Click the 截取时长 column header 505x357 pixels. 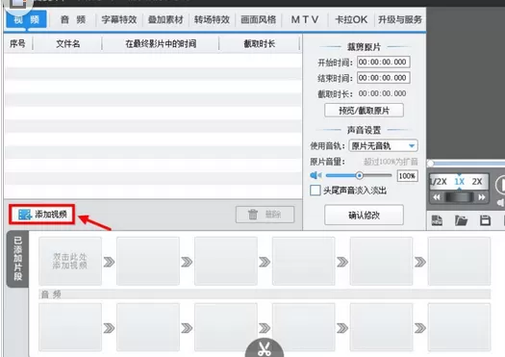pyautogui.click(x=260, y=43)
